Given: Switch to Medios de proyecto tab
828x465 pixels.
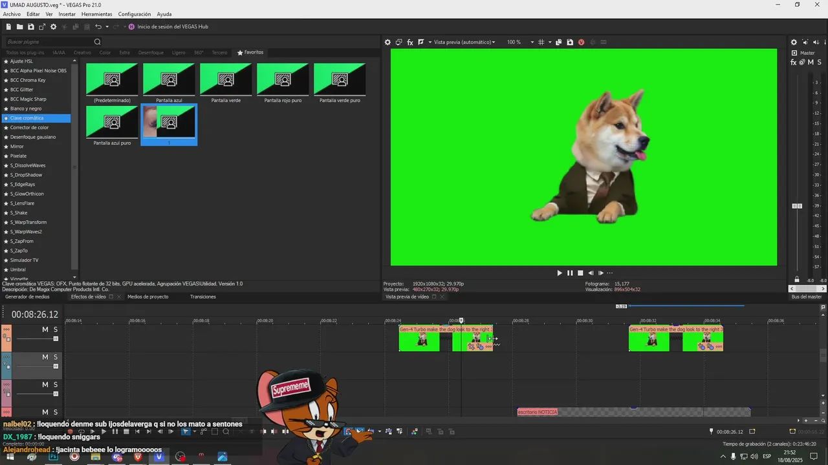Looking at the screenshot, I should [x=148, y=296].
